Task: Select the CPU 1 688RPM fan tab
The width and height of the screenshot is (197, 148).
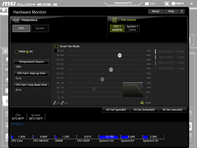Action: [117, 28]
